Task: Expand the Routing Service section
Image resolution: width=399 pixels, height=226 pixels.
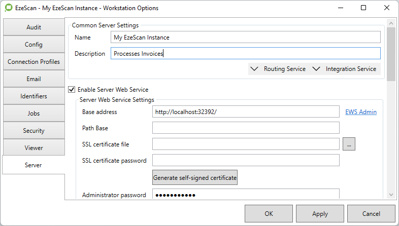Action: click(x=278, y=69)
